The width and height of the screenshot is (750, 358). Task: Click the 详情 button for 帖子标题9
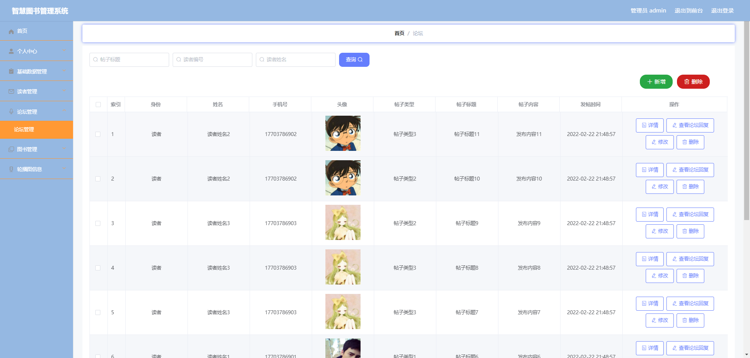click(x=650, y=215)
